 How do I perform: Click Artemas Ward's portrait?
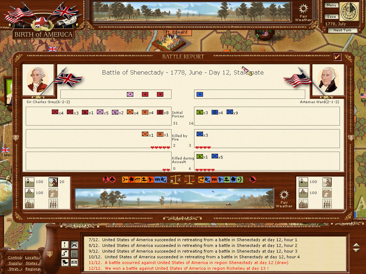328,80
